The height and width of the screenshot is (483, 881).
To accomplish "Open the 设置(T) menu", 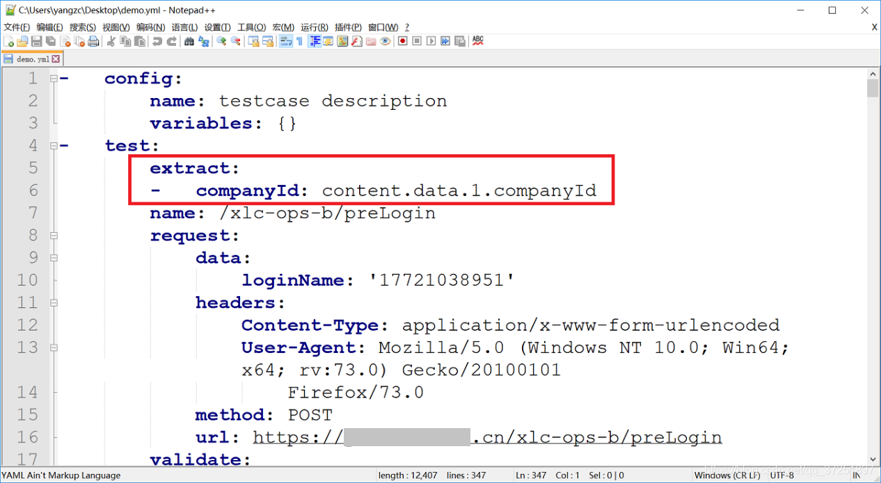I will point(217,27).
